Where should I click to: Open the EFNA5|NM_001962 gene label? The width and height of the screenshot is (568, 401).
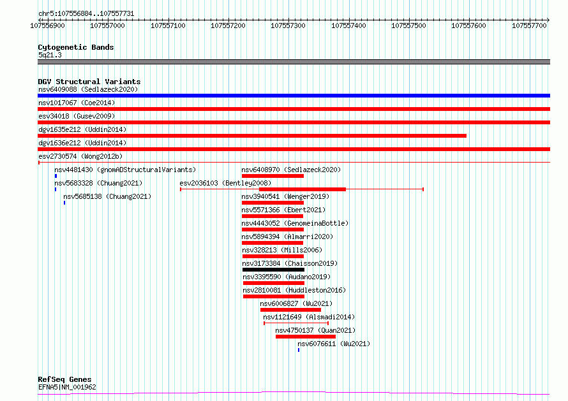pyautogui.click(x=67, y=387)
